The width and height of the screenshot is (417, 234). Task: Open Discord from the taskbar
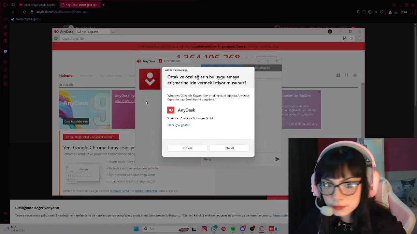(243, 229)
